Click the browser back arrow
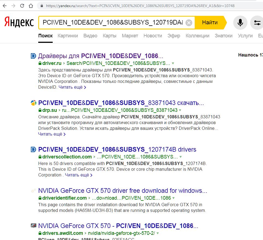This screenshot has height=240, width=263. pos(5,6)
